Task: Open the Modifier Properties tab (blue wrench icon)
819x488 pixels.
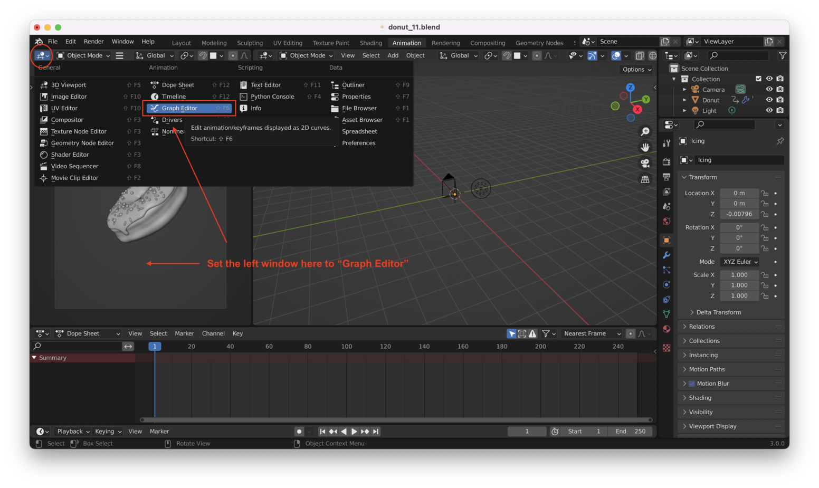Action: (666, 255)
